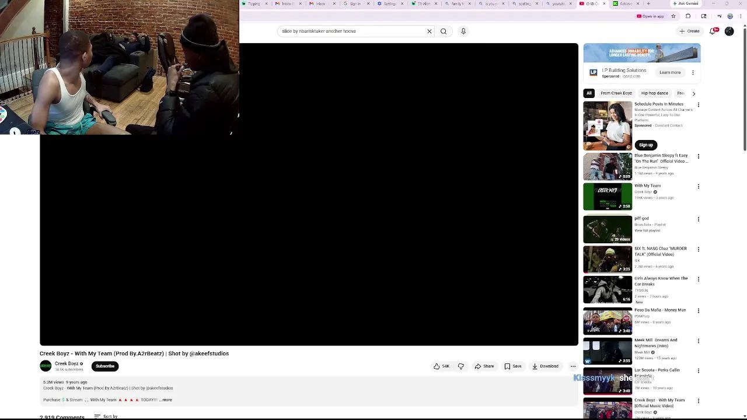Play Peso Da Mafia Money Man thumbnail

click(608, 321)
